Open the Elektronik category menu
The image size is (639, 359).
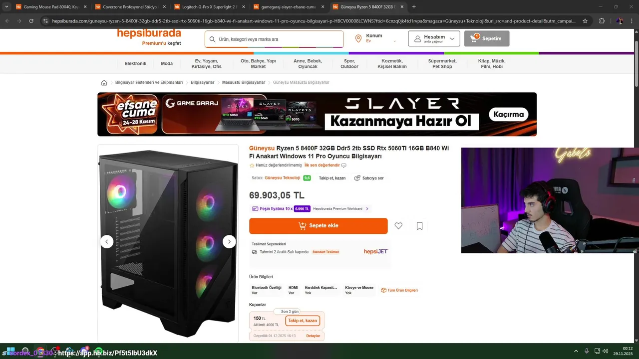coord(135,64)
